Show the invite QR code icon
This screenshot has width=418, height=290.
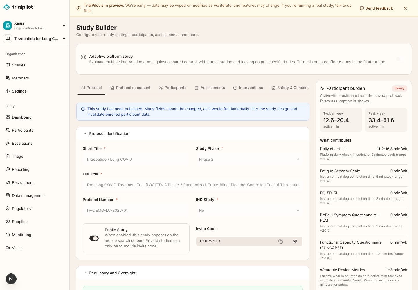(295, 241)
